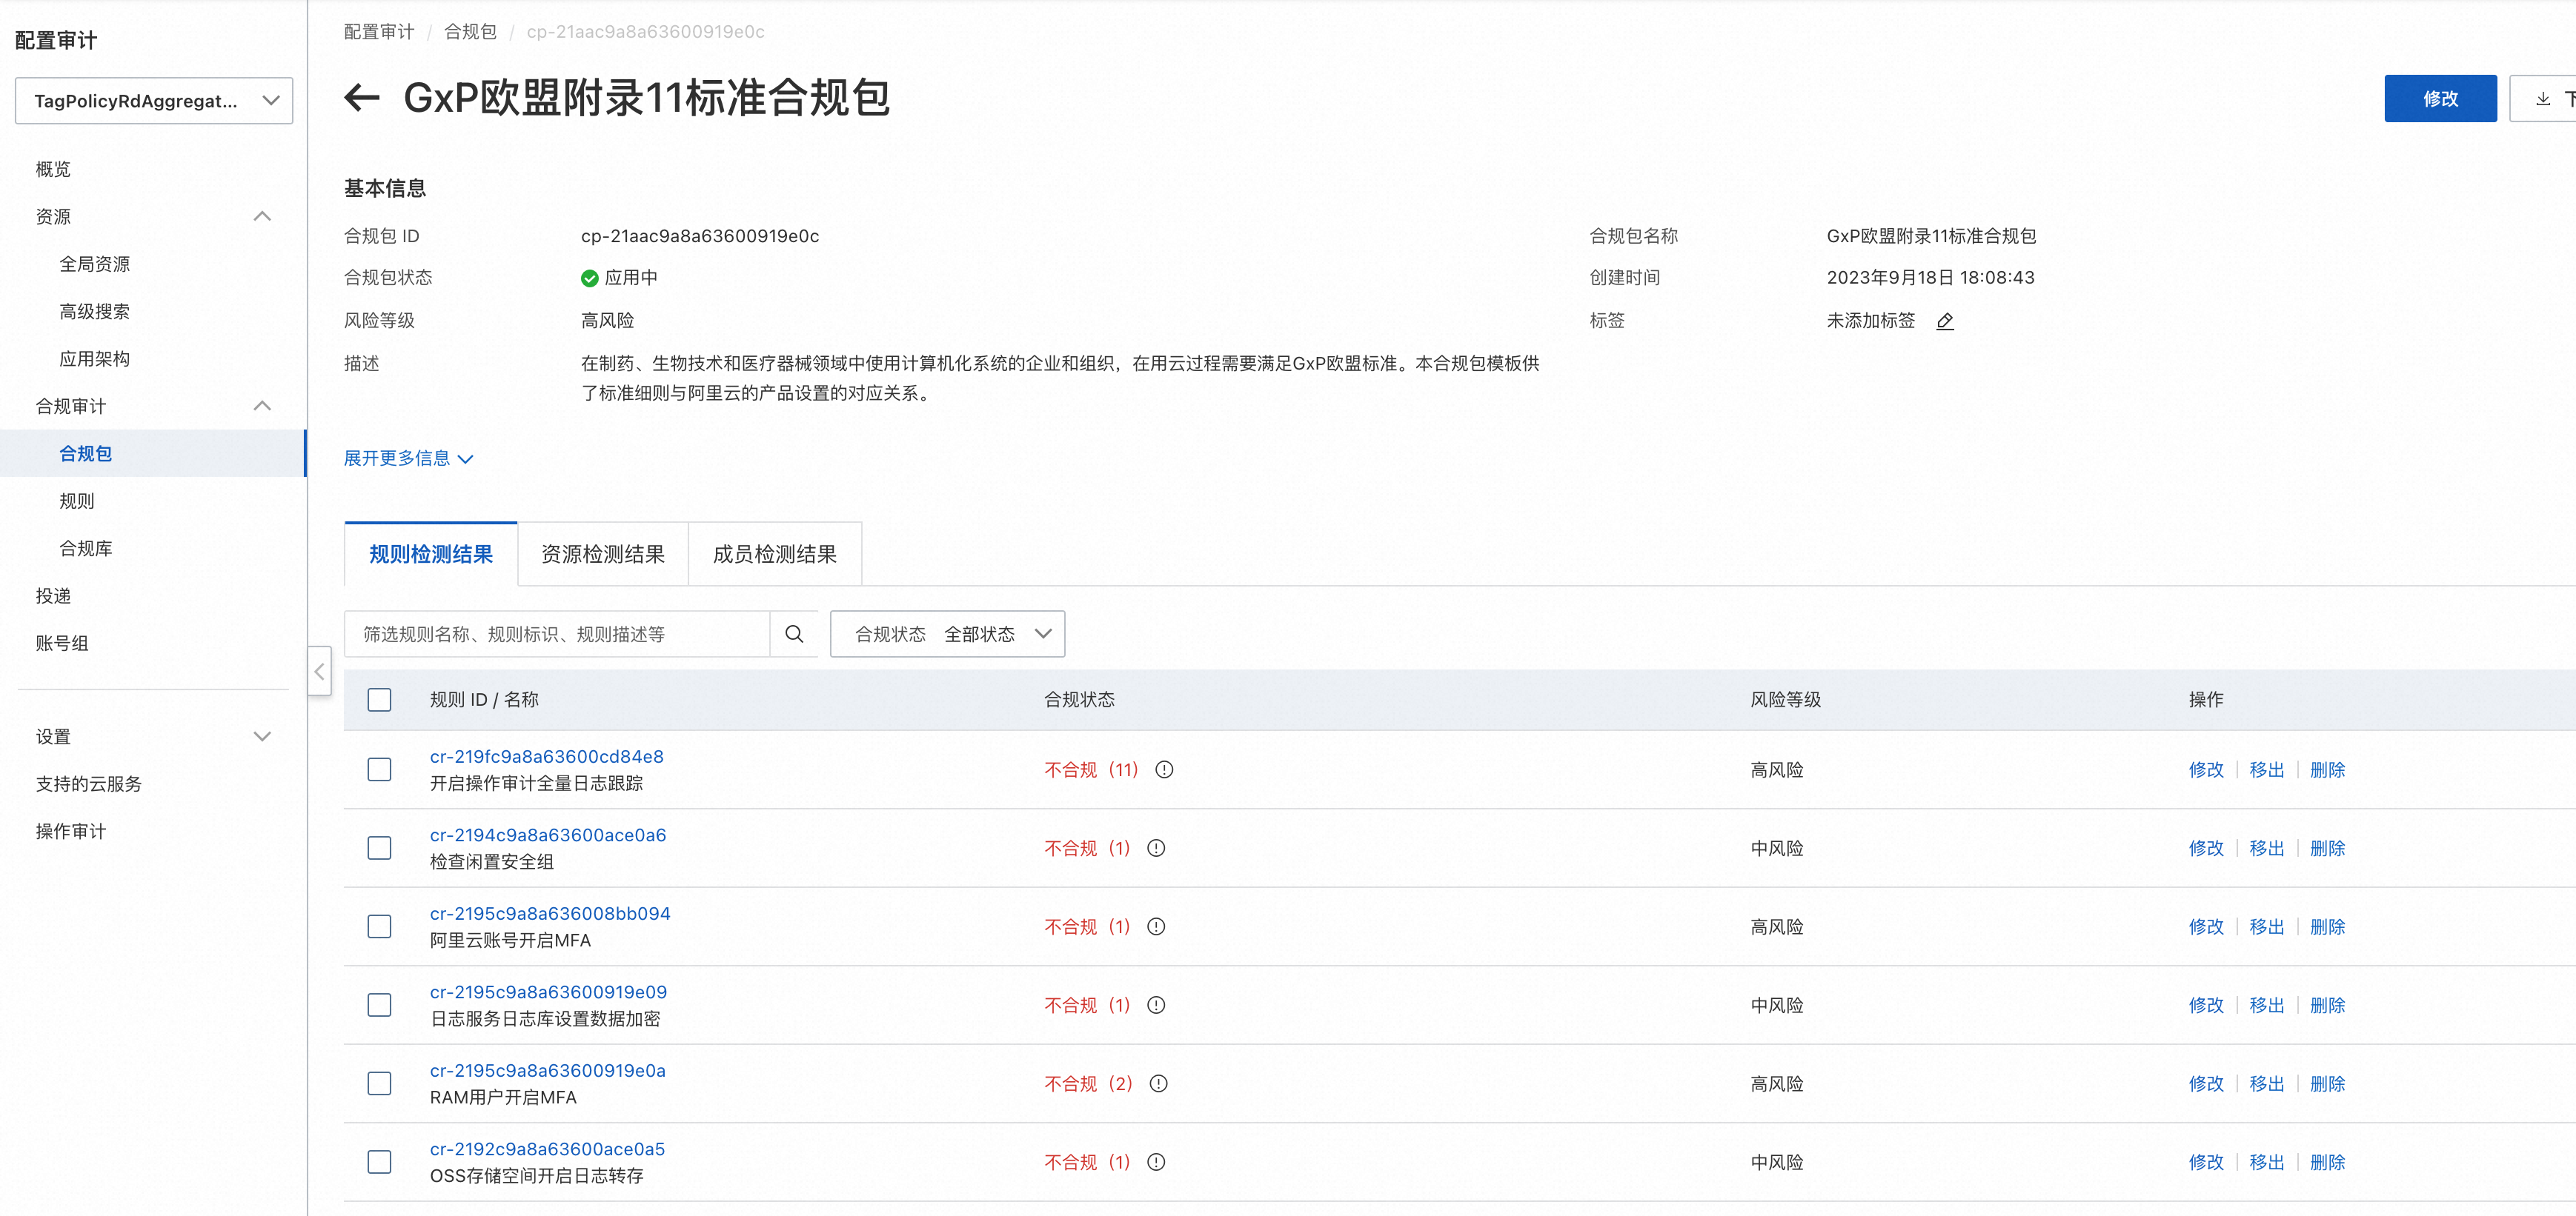Focus the rule name filter input field
This screenshot has width=2576, height=1216.
[556, 633]
